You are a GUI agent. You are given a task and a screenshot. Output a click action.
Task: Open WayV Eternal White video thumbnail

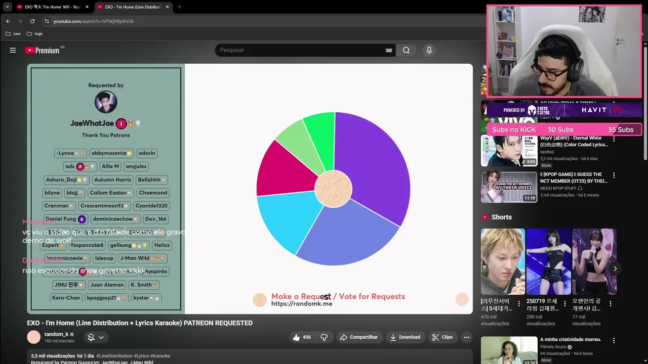click(509, 151)
